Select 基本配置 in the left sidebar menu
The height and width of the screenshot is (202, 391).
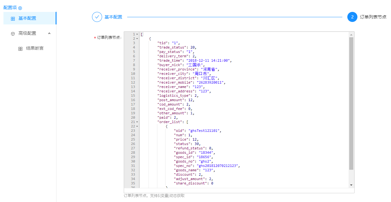(27, 18)
